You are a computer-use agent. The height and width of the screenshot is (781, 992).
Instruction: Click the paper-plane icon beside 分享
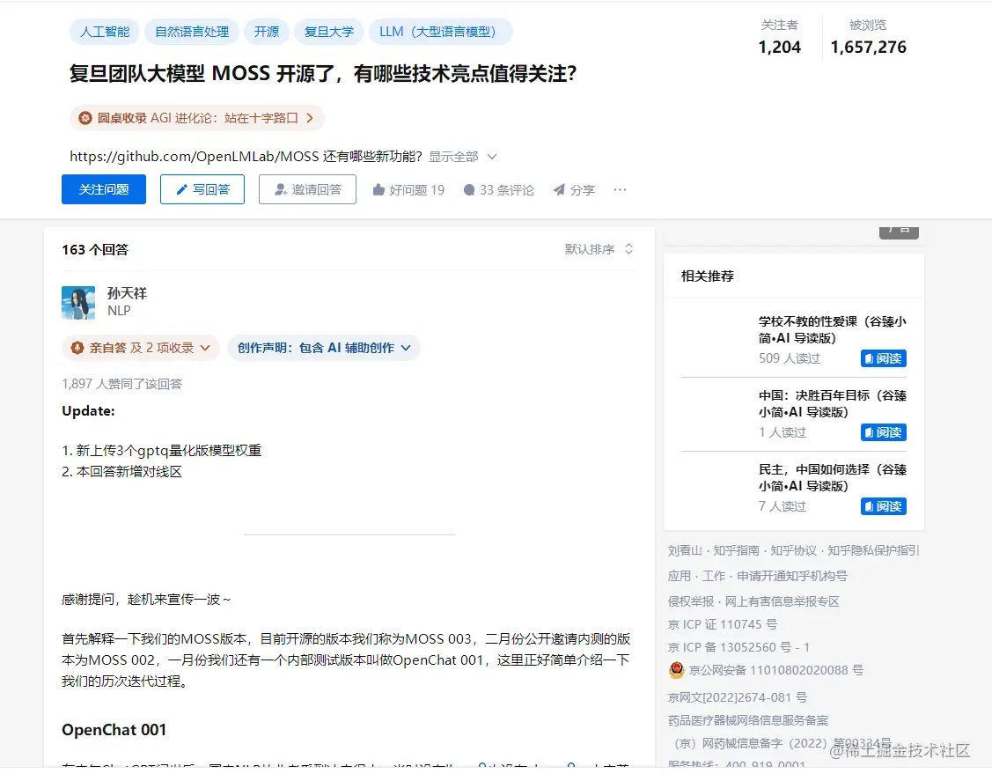coord(559,190)
